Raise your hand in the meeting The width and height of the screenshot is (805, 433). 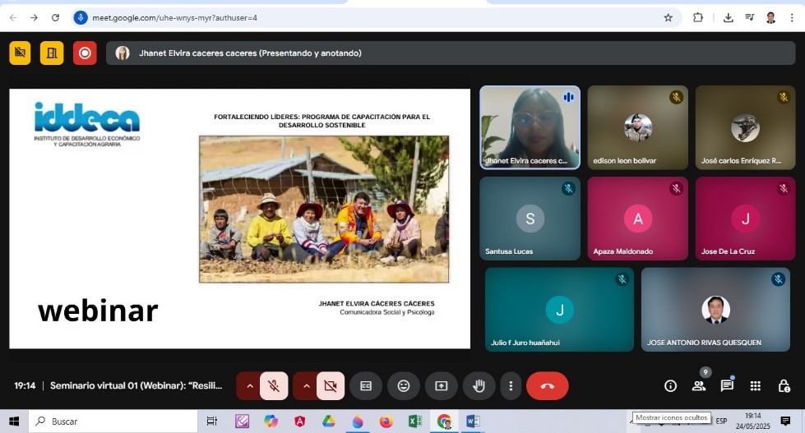click(479, 385)
